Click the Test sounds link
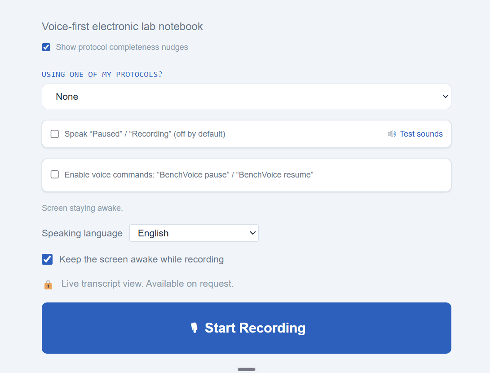 (421, 134)
